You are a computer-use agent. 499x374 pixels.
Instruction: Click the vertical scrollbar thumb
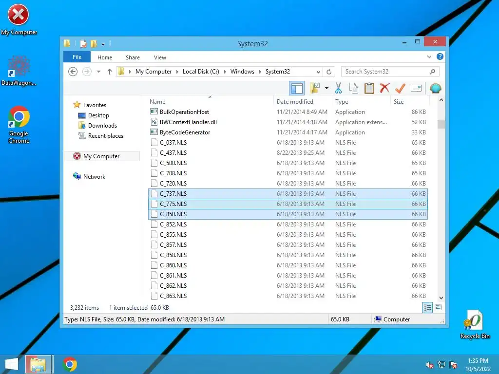point(441,124)
